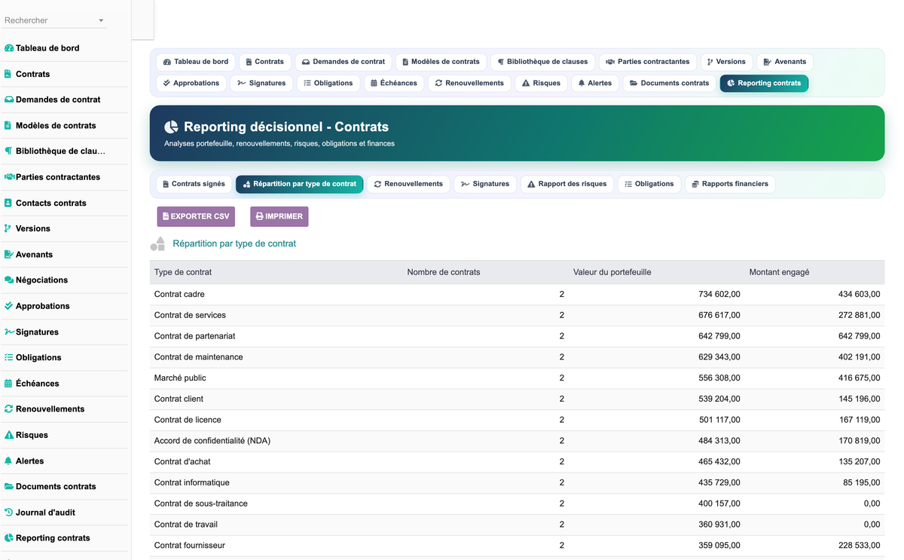Click the Renouvellements sidebar refresh icon

pos(9,409)
